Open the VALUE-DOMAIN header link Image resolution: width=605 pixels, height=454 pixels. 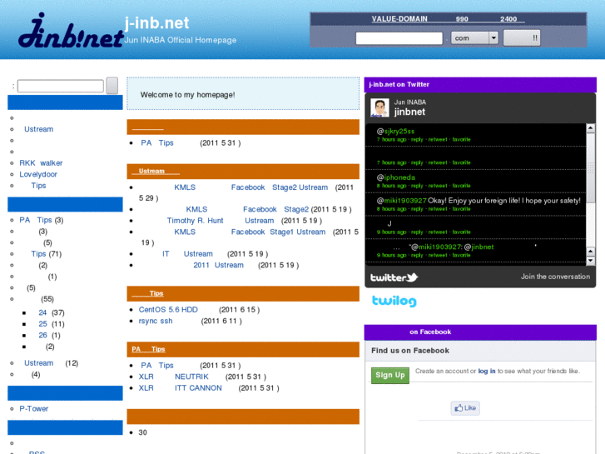tap(399, 19)
